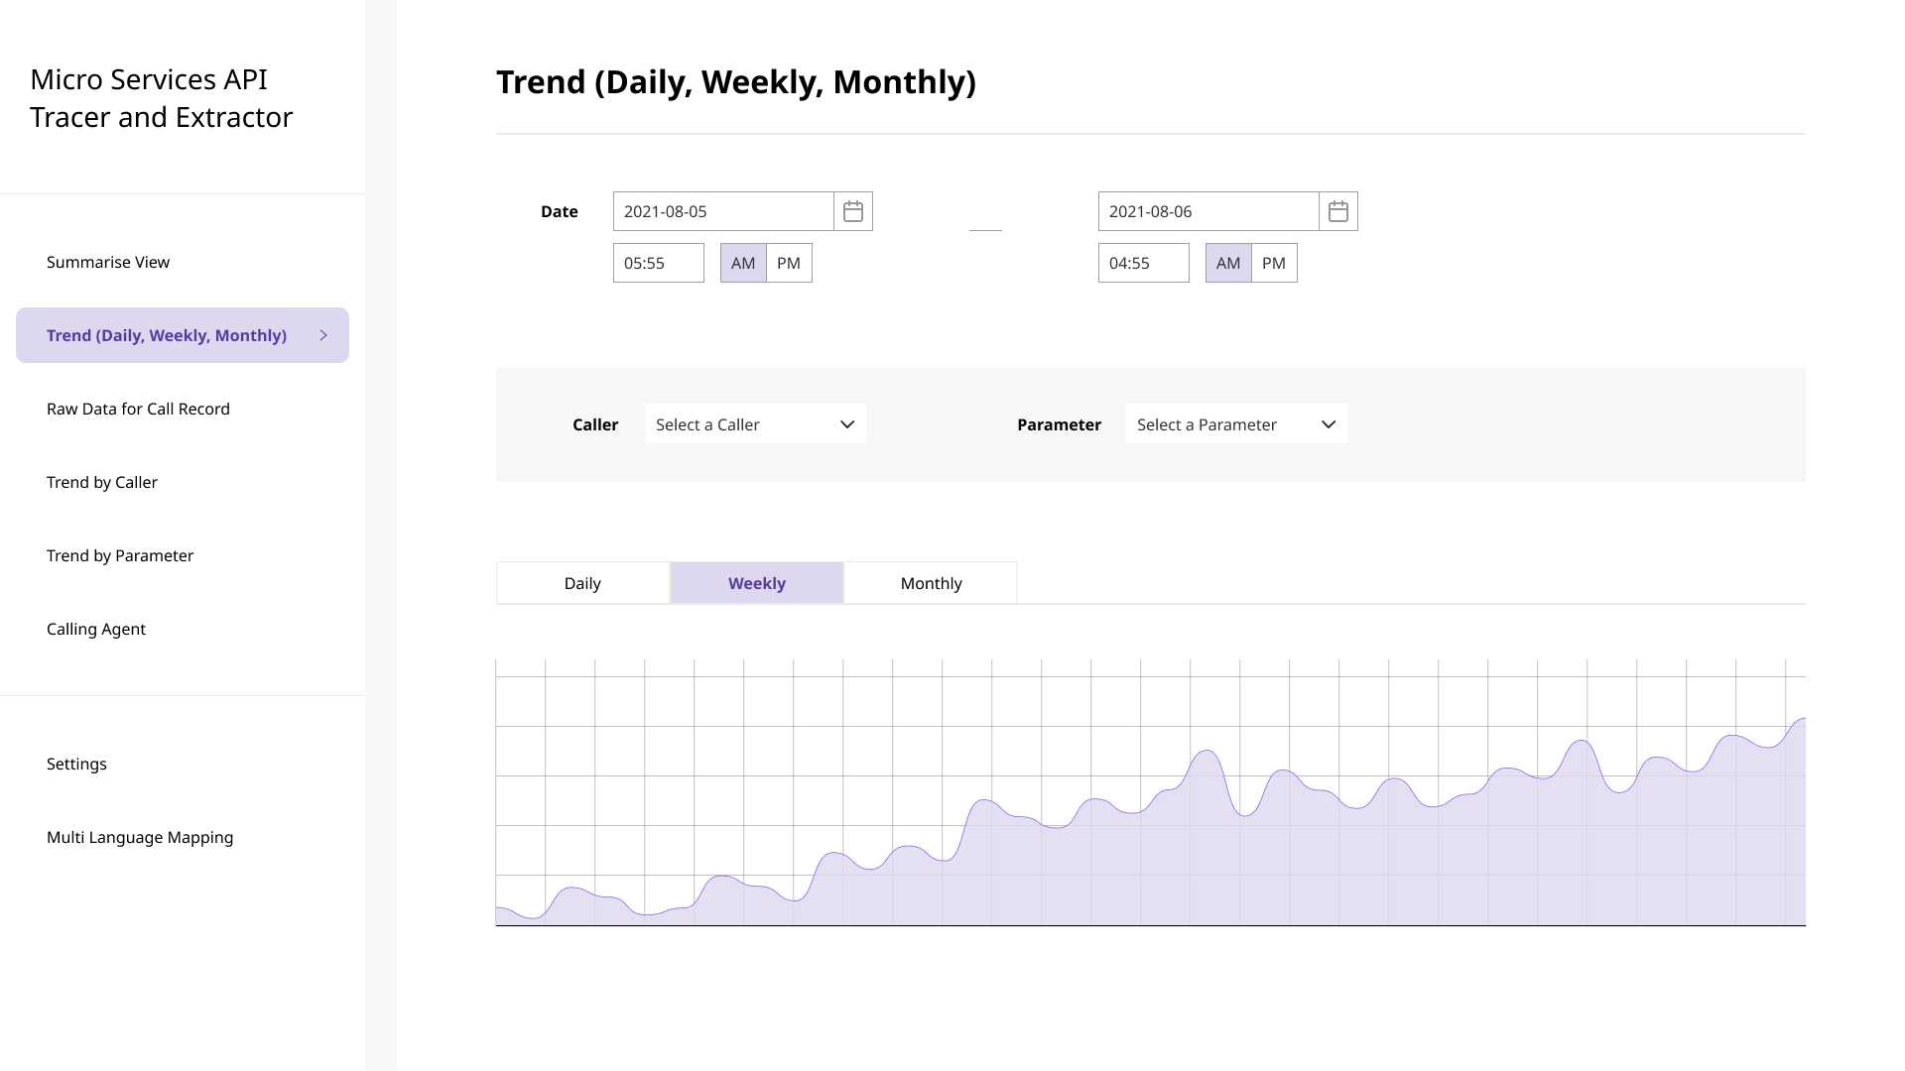The height and width of the screenshot is (1071, 1905).
Task: Select AM for the end time
Action: coord(1228,263)
